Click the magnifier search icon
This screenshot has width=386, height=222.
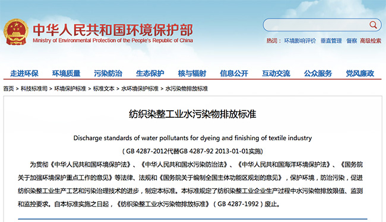373,25
